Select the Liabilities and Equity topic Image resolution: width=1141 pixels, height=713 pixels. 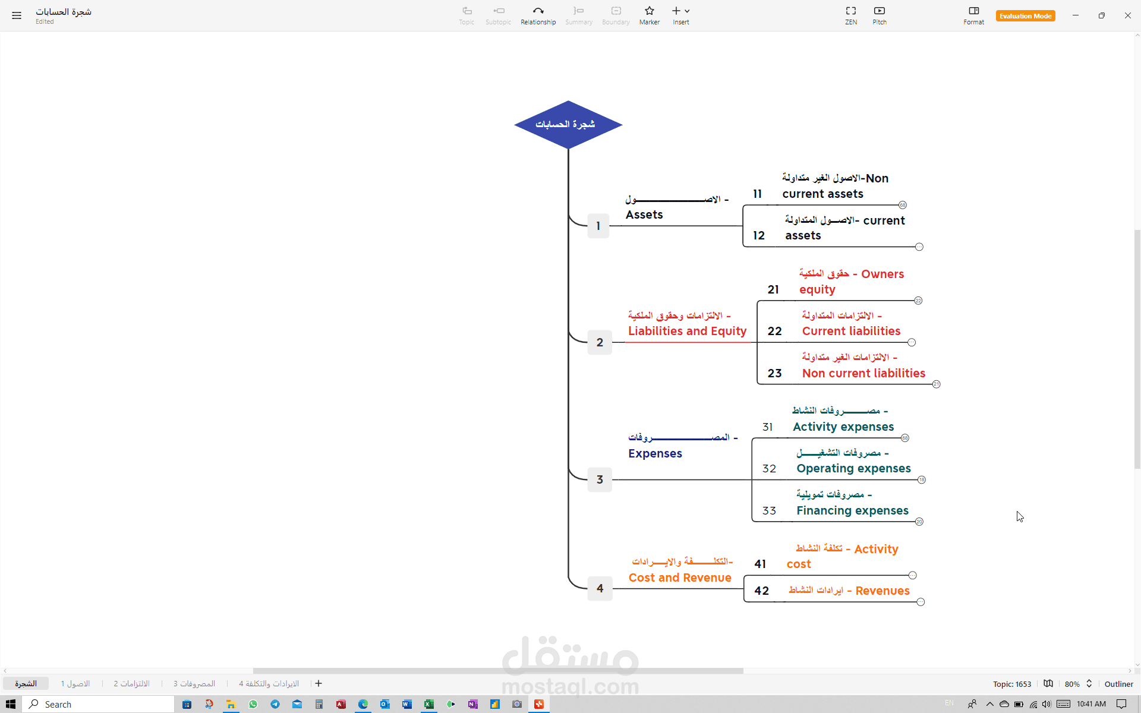point(686,331)
